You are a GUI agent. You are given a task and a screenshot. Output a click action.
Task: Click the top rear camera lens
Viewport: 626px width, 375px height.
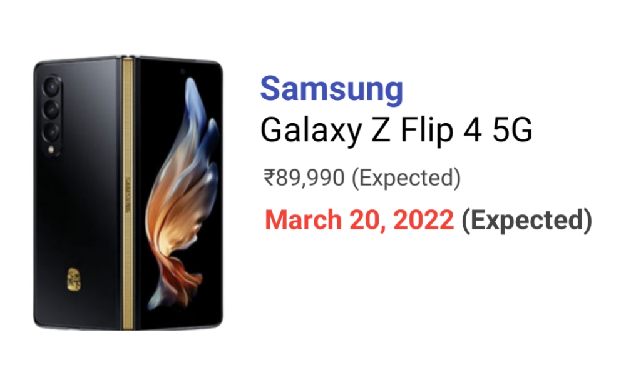pyautogui.click(x=51, y=86)
